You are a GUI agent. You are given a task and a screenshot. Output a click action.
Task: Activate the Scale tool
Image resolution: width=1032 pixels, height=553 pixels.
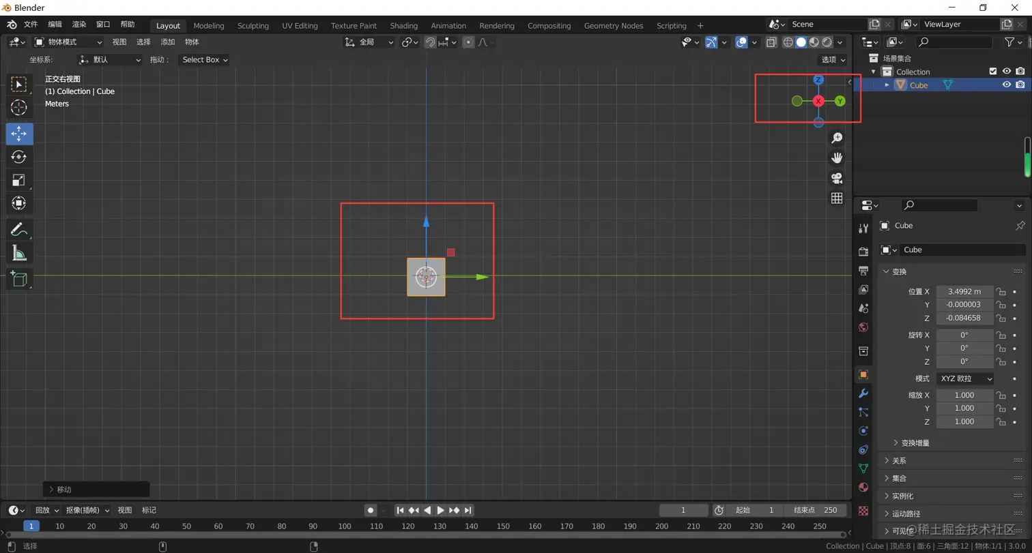tap(19, 180)
